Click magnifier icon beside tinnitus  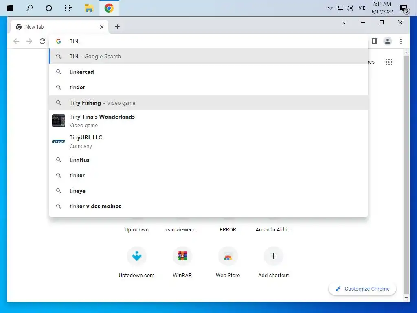[x=59, y=160]
